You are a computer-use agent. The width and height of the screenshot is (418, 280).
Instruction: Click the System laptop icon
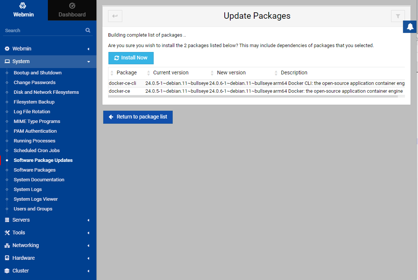(7, 61)
